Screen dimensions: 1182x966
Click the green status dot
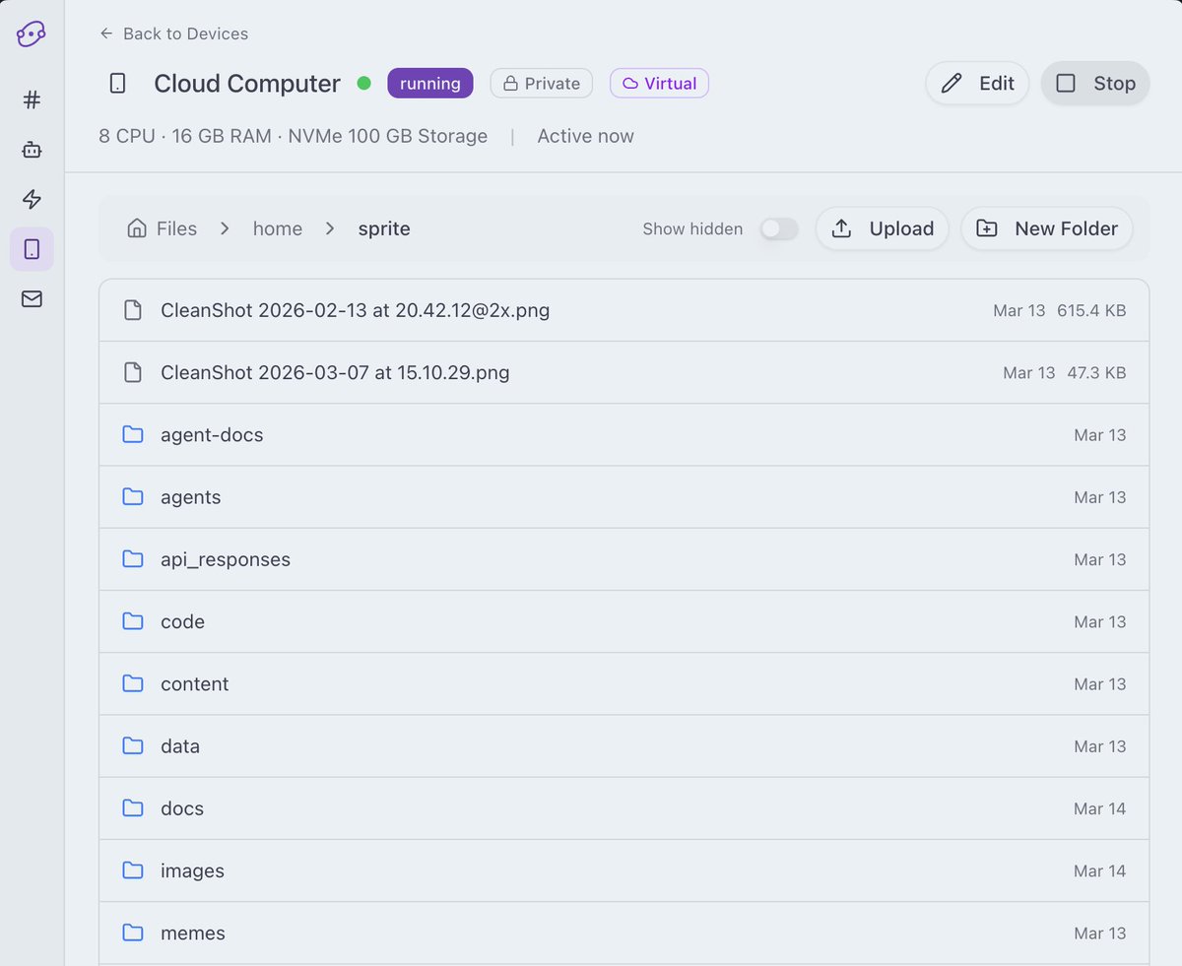point(363,84)
